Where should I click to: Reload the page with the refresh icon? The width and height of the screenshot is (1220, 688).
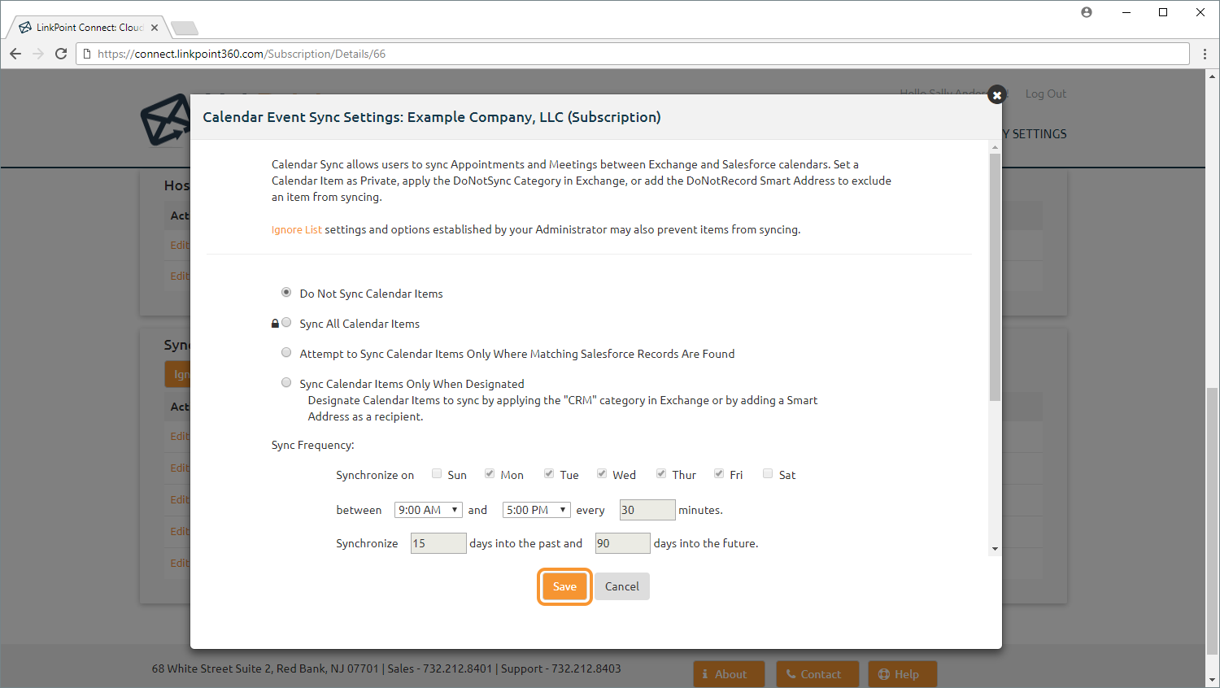click(x=61, y=54)
